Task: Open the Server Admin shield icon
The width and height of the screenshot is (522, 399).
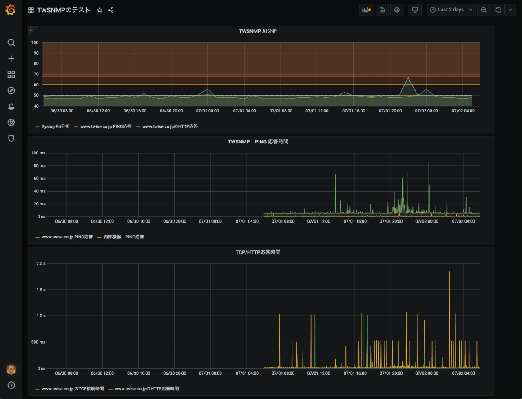Action: [11, 139]
